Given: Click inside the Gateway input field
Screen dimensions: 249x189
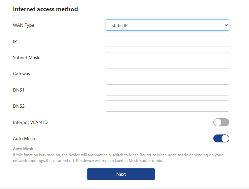Looking at the screenshot, I should (x=167, y=74).
